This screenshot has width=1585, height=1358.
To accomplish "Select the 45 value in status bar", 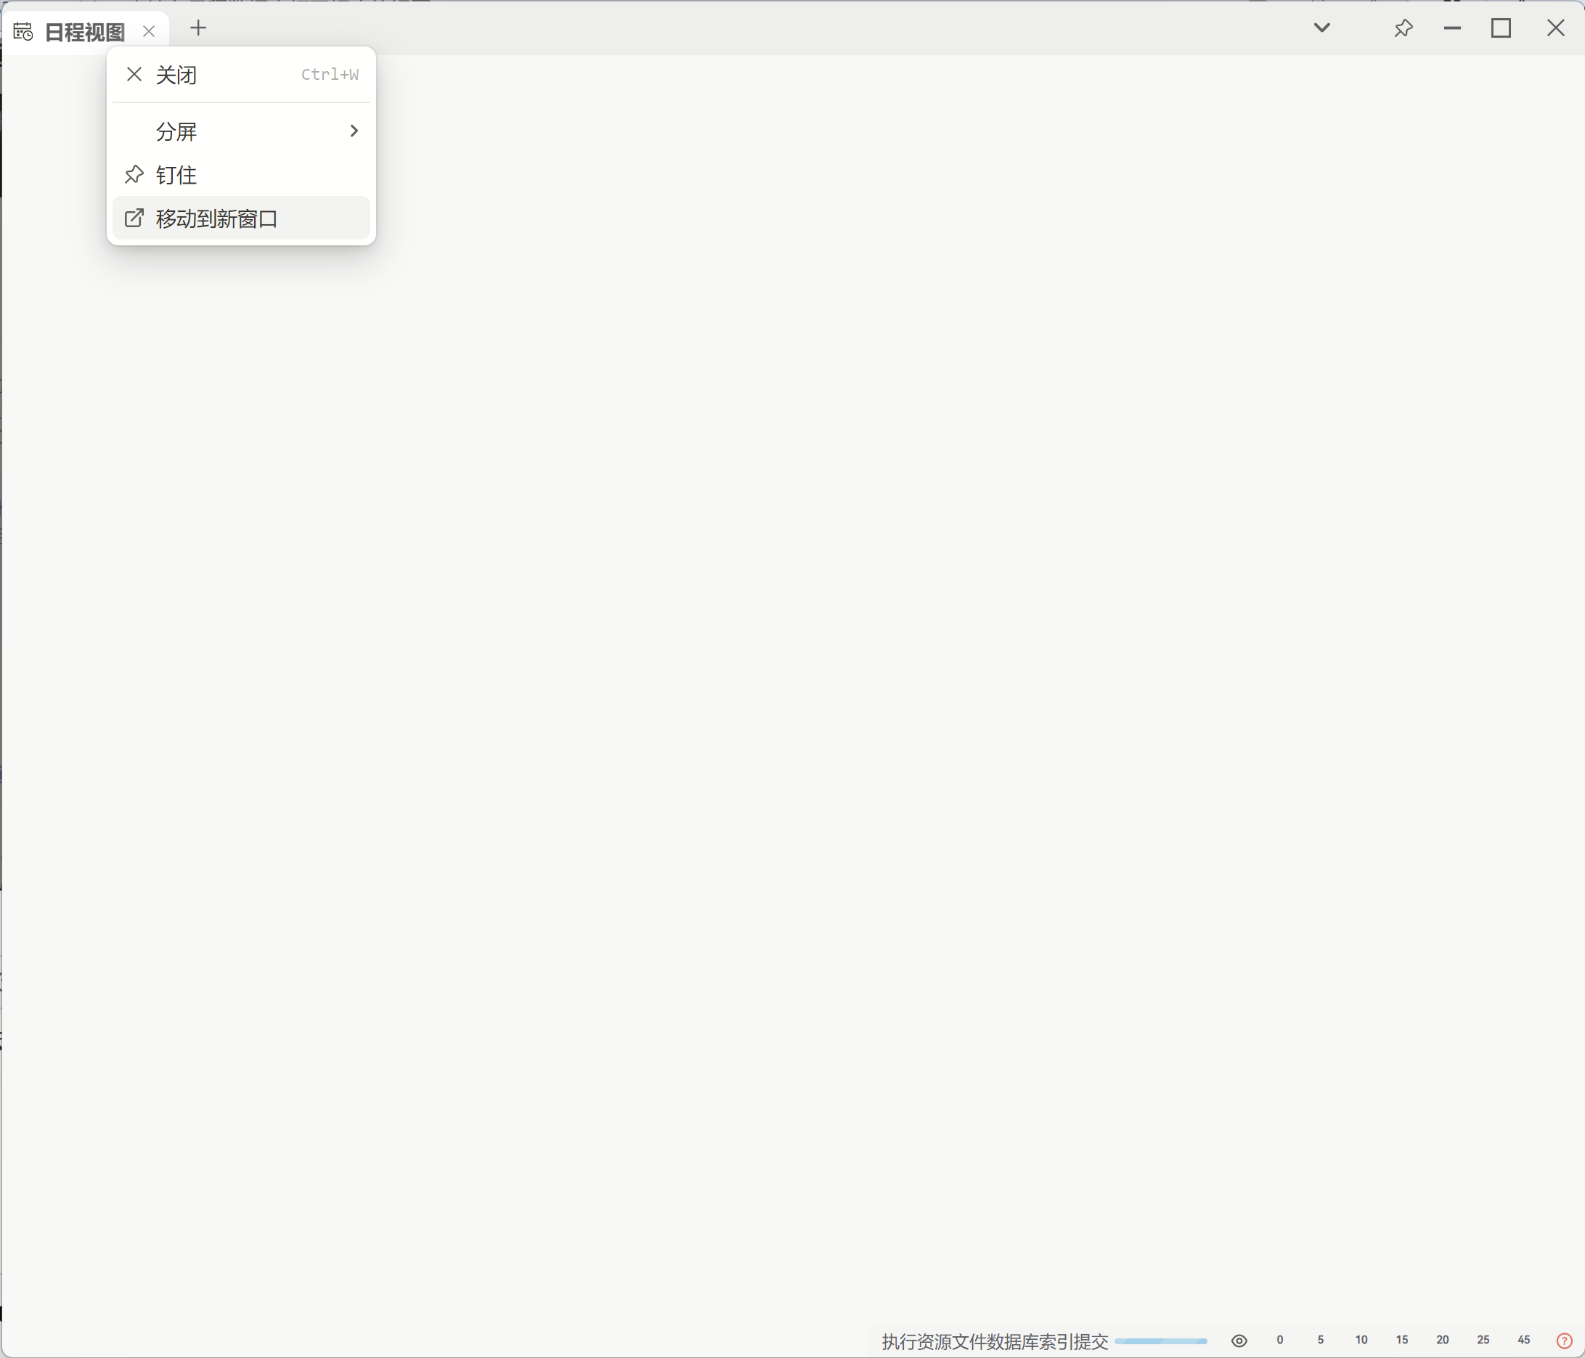I will (1523, 1340).
